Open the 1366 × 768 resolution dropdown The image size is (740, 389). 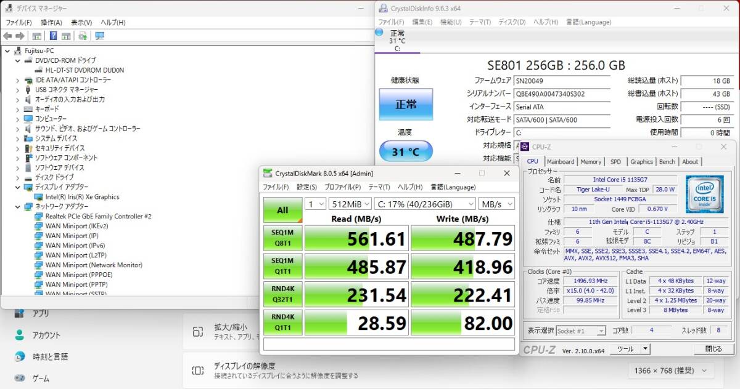click(671, 371)
